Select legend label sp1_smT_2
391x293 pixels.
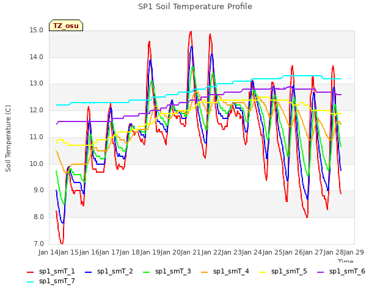[x=115, y=271]
